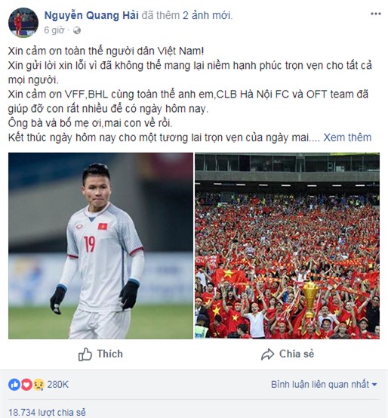Click the red heart Love reaction icon
This screenshot has width=388, height=418.
(x=26, y=385)
